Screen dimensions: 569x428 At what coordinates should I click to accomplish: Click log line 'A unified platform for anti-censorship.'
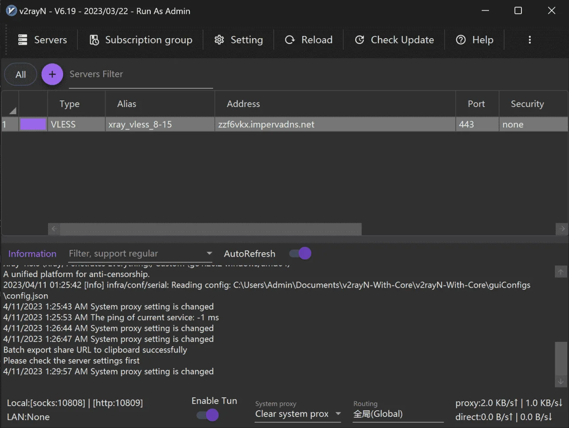click(76, 274)
